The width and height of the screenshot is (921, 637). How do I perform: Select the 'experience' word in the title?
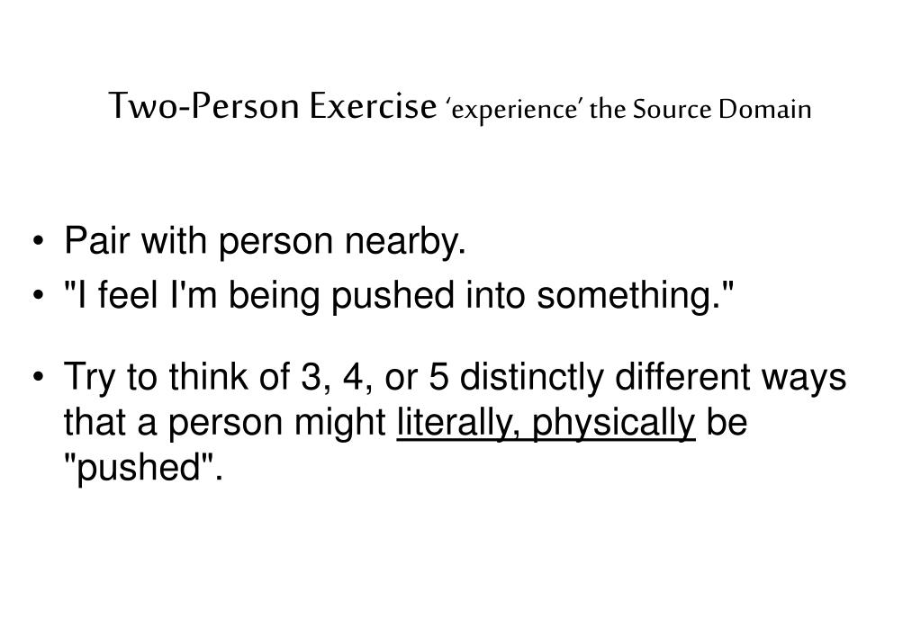[514, 110]
